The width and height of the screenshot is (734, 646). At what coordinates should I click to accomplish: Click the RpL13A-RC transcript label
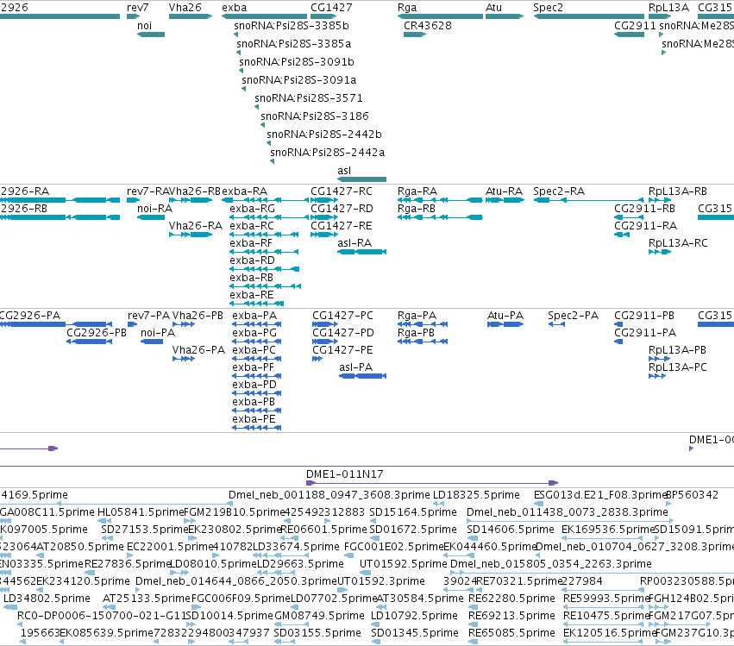pos(677,243)
